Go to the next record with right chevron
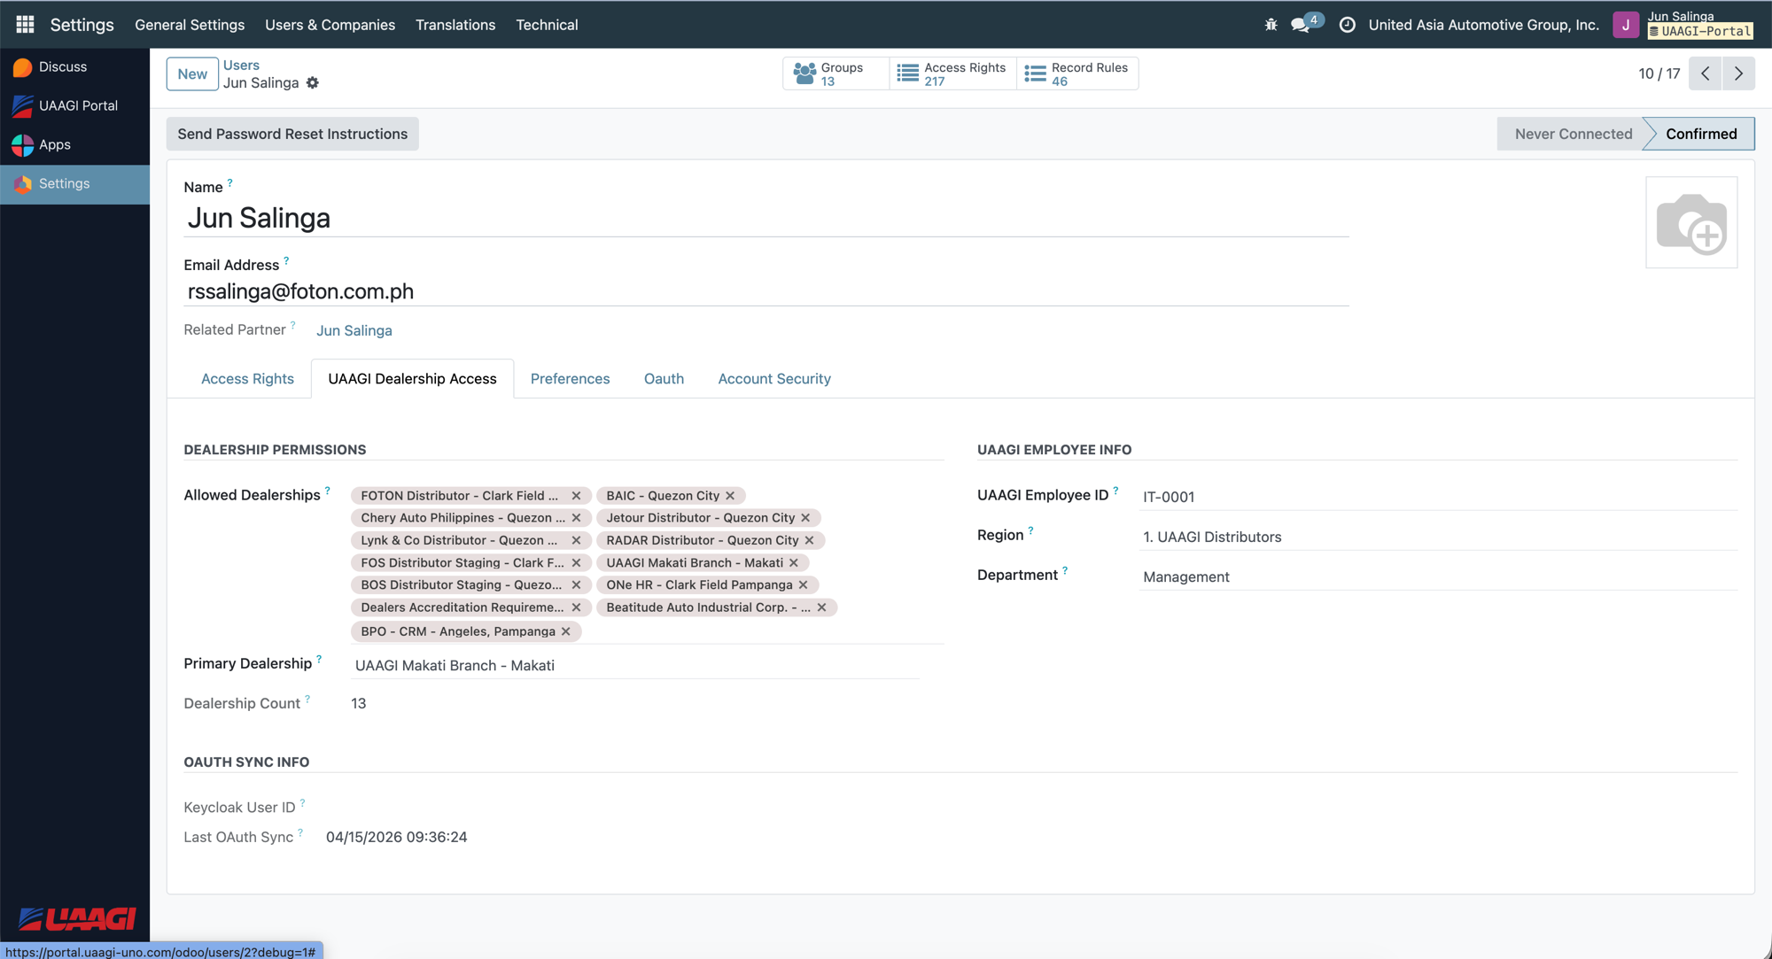Image resolution: width=1772 pixels, height=959 pixels. pyautogui.click(x=1738, y=73)
